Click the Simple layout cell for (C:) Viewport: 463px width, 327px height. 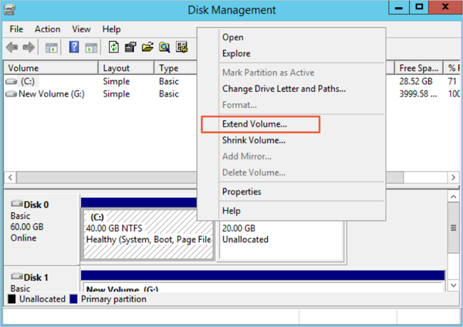[117, 81]
